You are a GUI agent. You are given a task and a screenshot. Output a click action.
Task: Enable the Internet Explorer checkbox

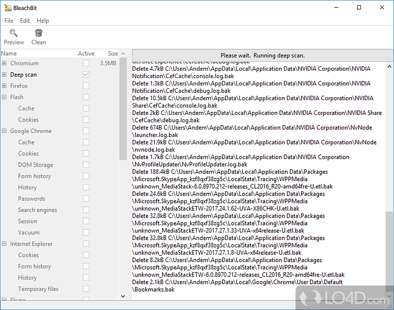pyautogui.click(x=86, y=244)
